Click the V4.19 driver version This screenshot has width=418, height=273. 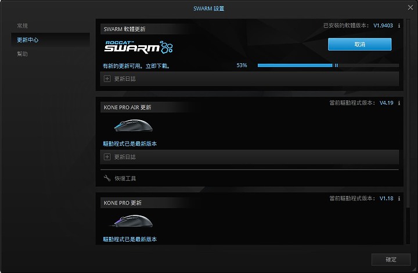pos(386,103)
